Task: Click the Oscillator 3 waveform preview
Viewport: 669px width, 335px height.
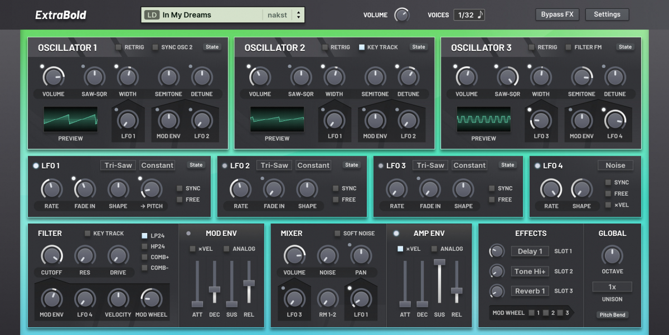Action: [483, 120]
